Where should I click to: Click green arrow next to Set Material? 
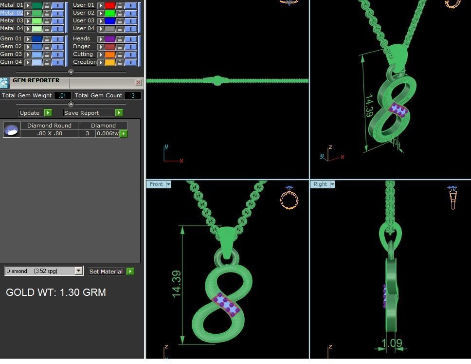[x=130, y=271]
